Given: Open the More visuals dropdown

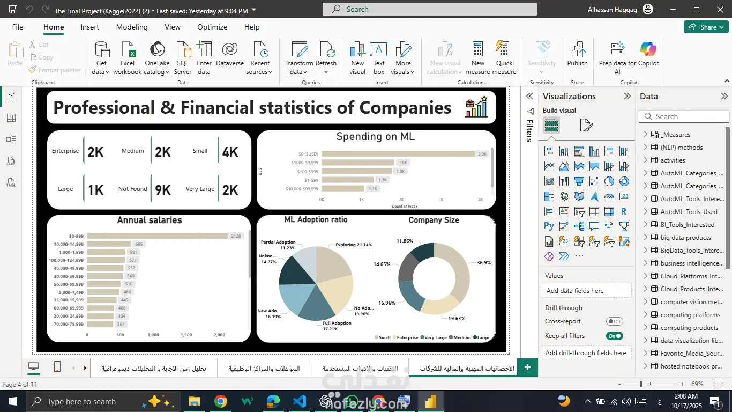Looking at the screenshot, I should [x=403, y=58].
